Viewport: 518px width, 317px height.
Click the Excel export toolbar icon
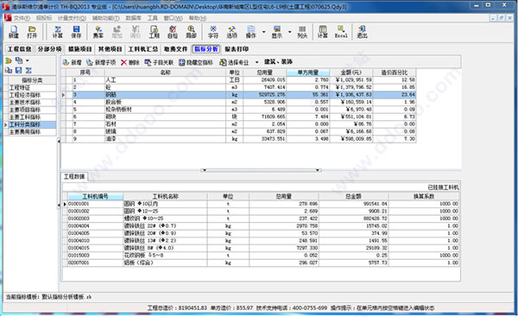(341, 32)
